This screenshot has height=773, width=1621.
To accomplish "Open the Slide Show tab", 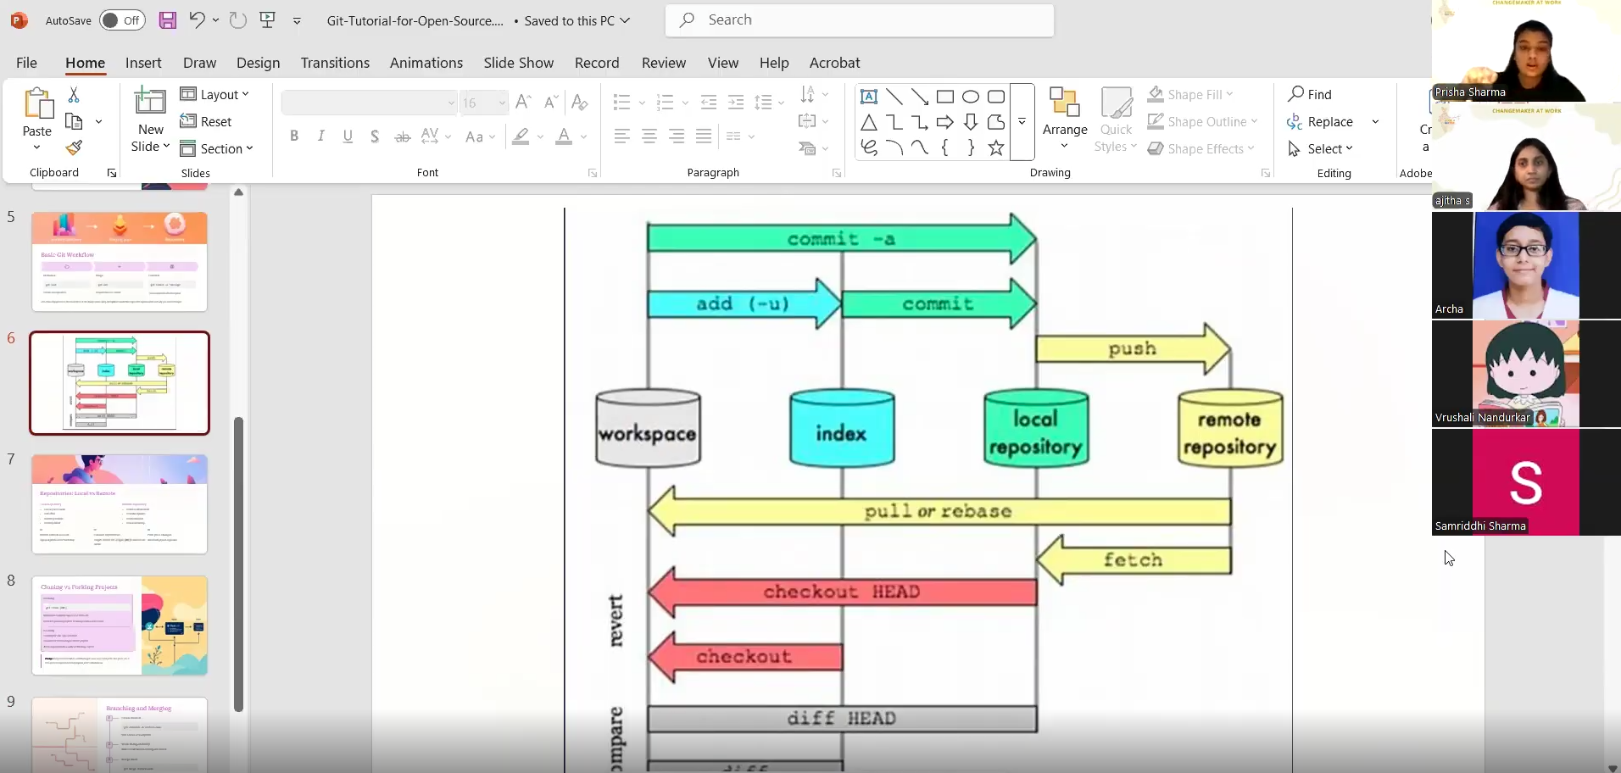I will (518, 63).
